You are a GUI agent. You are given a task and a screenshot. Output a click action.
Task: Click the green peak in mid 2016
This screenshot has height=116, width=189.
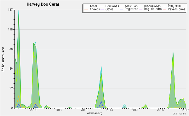(173, 52)
